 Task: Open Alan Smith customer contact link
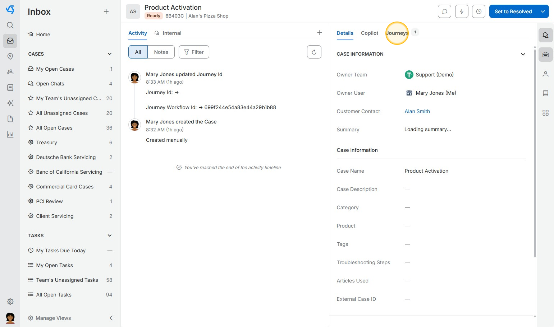[x=417, y=111]
